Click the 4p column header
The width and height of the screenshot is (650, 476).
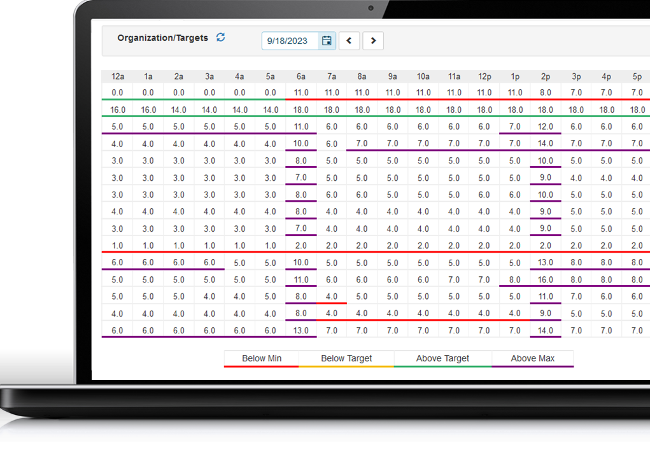[x=607, y=76]
